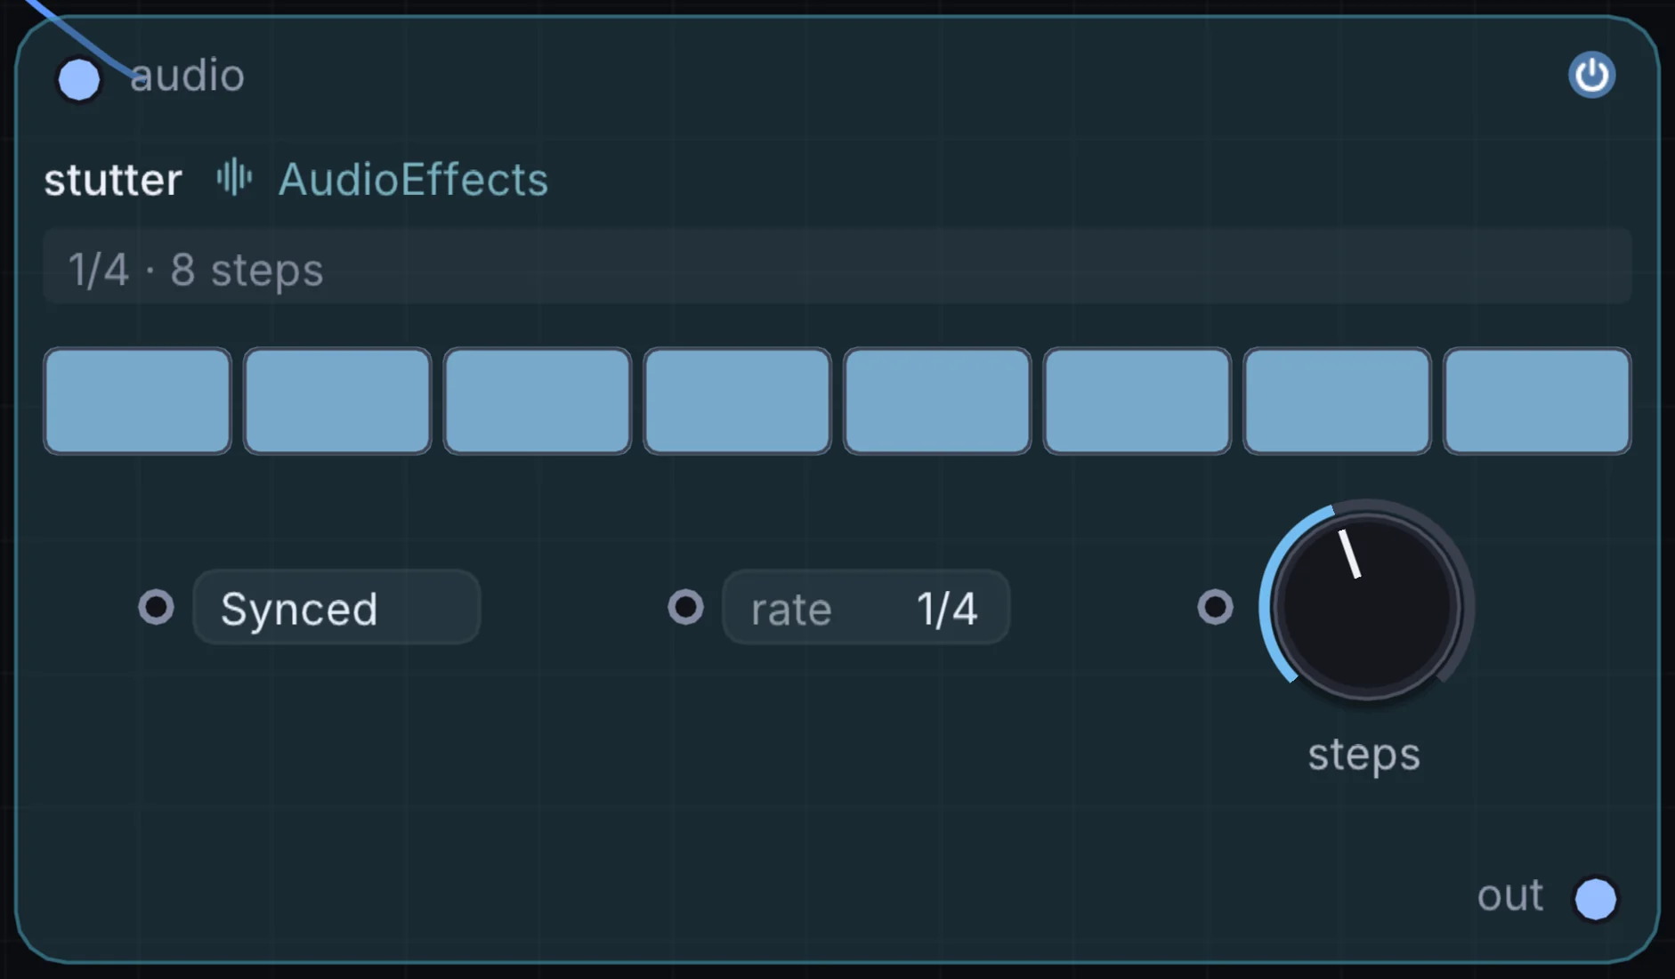Viewport: 1675px width, 979px height.
Task: Toggle the first stutter step pad
Action: [x=138, y=401]
